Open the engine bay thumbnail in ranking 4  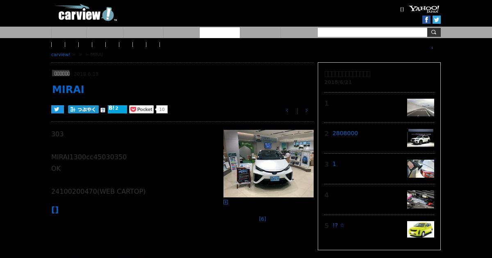[x=421, y=199]
